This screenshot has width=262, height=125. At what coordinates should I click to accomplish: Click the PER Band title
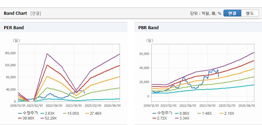click(14, 27)
